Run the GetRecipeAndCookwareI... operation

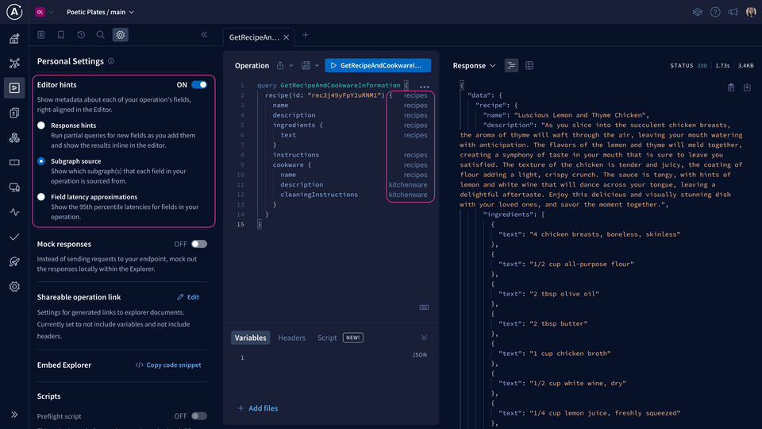coord(378,66)
